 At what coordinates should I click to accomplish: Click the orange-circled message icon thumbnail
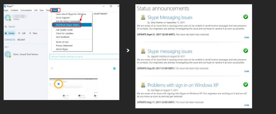point(58,84)
